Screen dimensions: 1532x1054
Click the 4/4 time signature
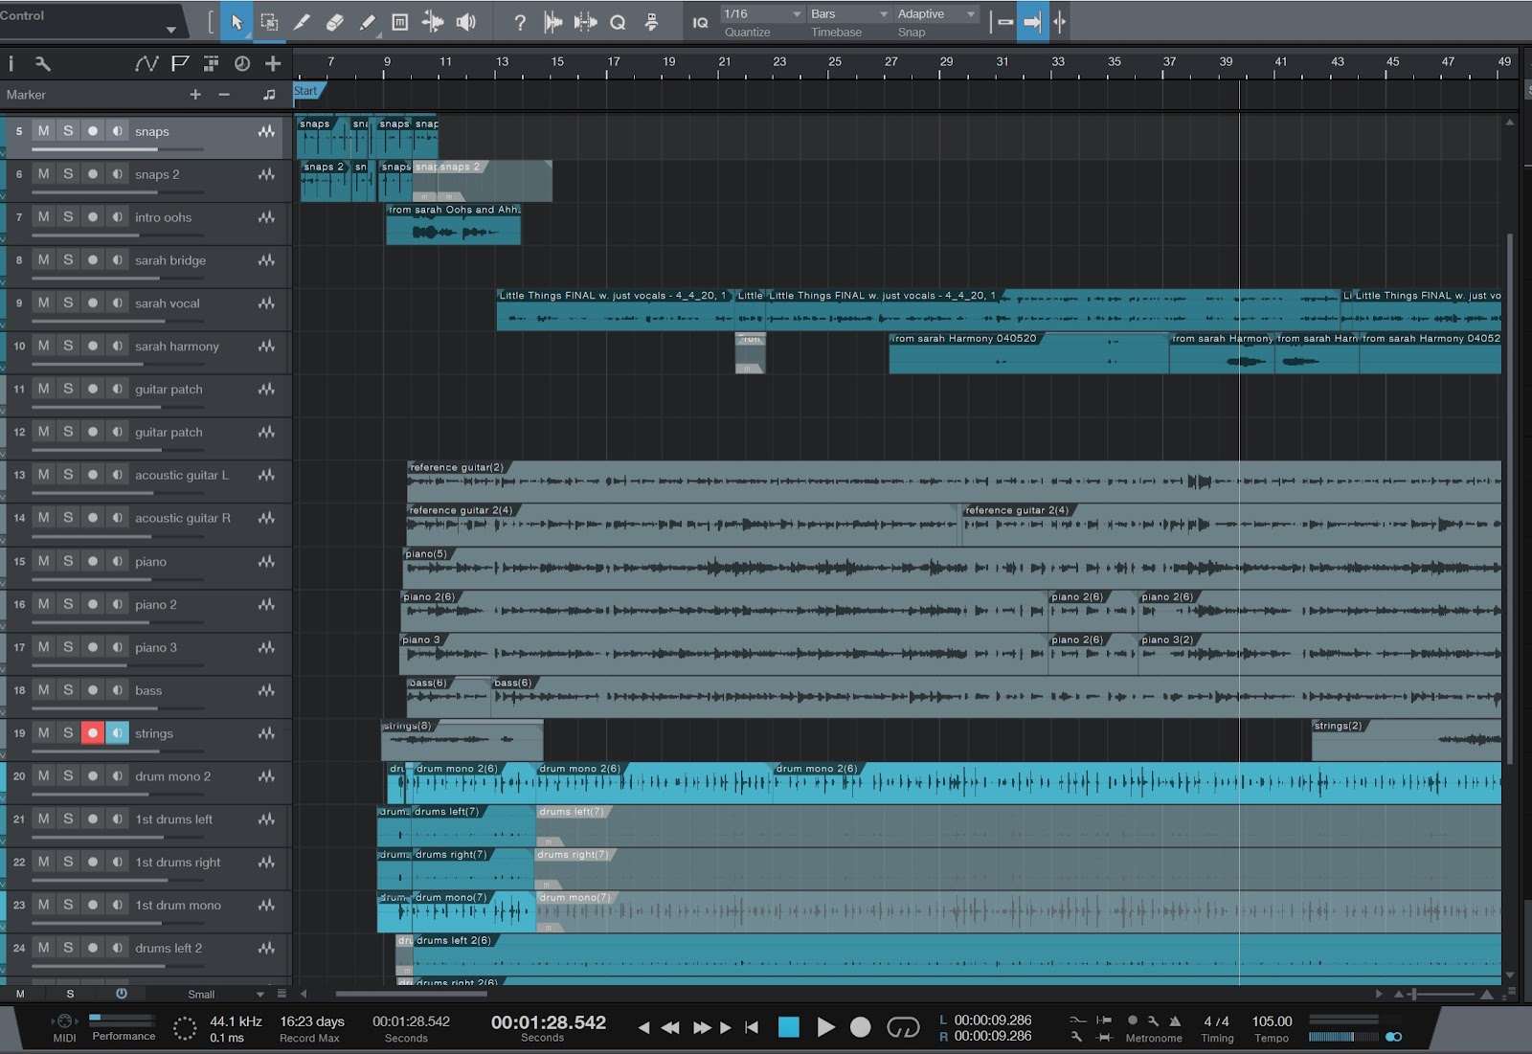tap(1216, 1021)
